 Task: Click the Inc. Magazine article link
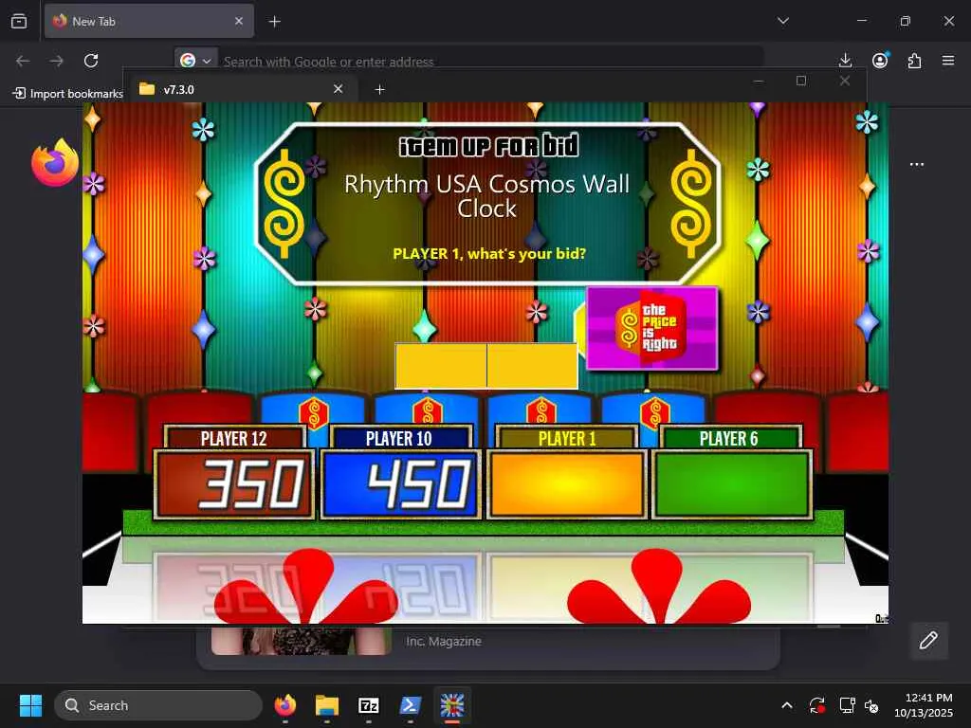tap(444, 642)
